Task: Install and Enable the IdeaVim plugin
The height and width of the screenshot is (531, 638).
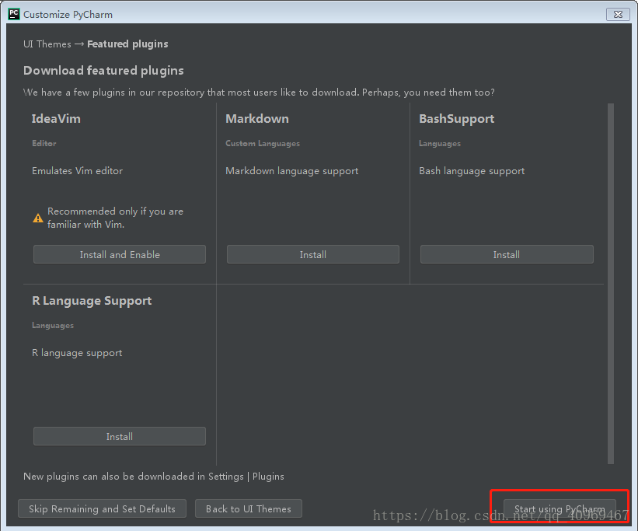Action: click(120, 254)
